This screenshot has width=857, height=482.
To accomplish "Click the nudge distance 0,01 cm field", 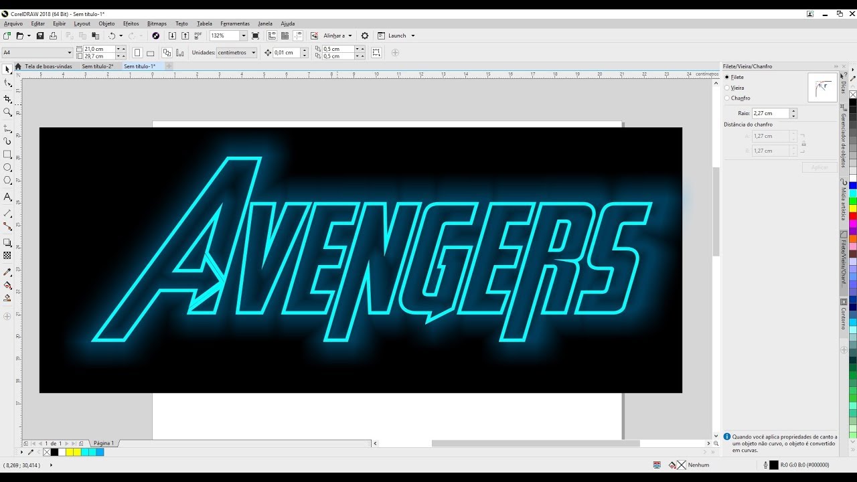I will click(287, 53).
